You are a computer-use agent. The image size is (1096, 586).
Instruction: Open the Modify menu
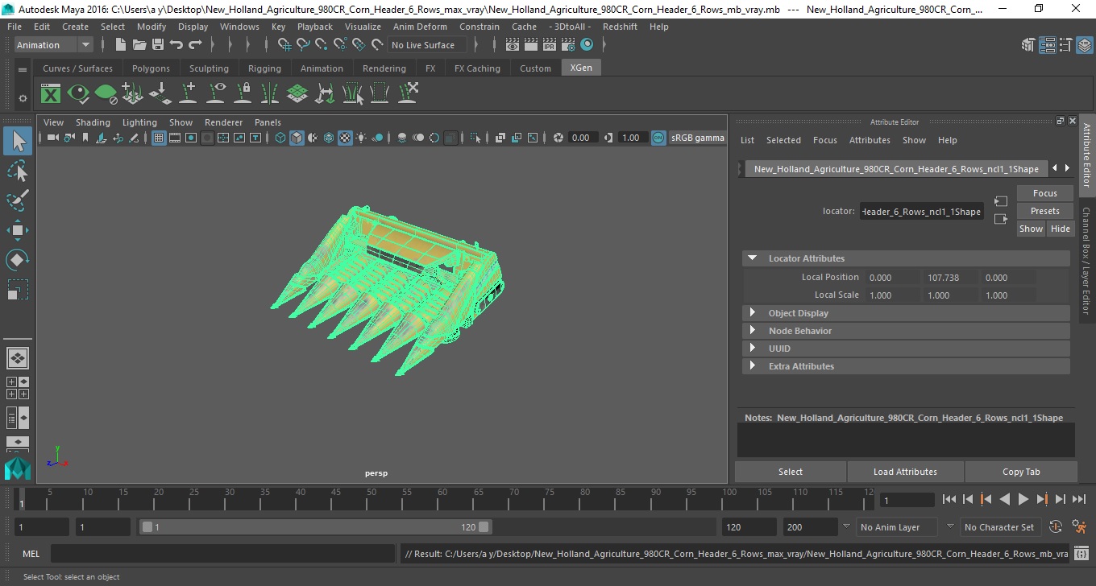click(x=152, y=27)
